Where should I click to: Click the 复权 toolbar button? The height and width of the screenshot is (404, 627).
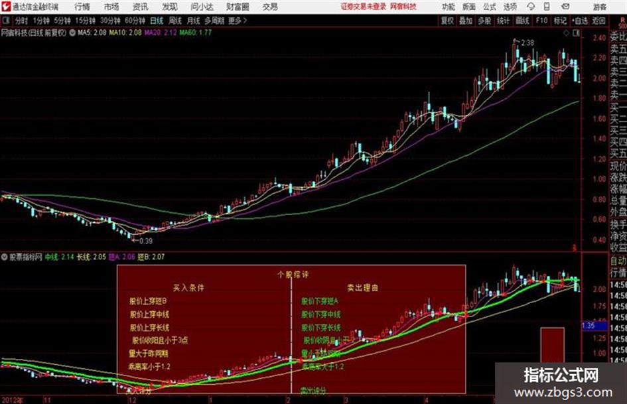coord(447,21)
